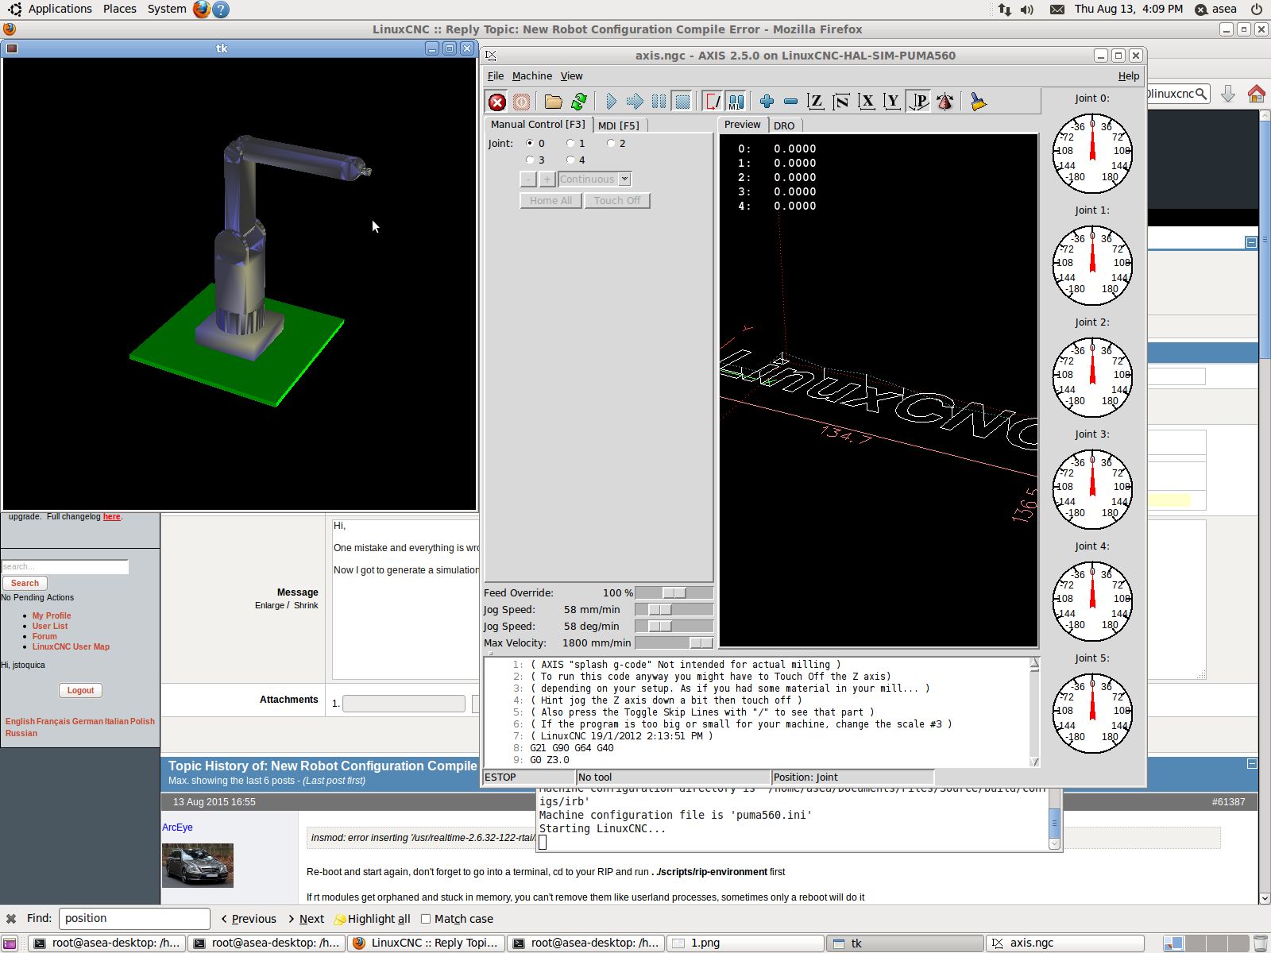This screenshot has height=953, width=1271.
Task: Toggle optional pause M1 icon
Action: pos(736,102)
